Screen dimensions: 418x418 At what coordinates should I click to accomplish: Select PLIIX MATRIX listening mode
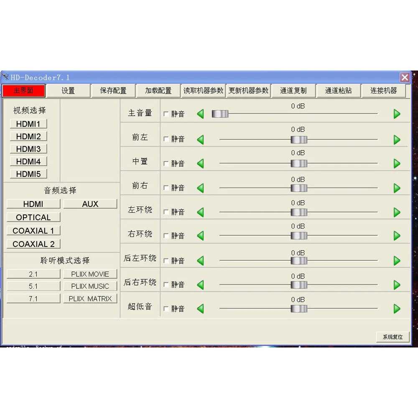pos(90,298)
